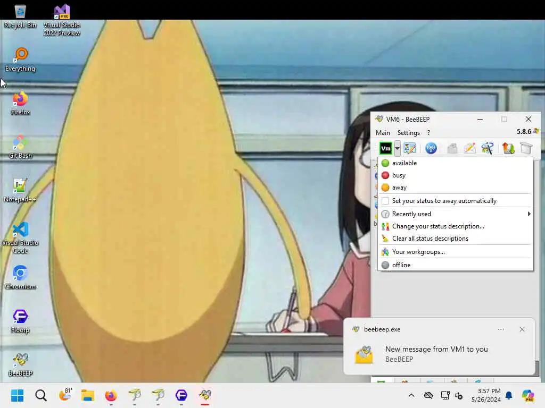Open Copilot preview in taskbar

pos(528,395)
